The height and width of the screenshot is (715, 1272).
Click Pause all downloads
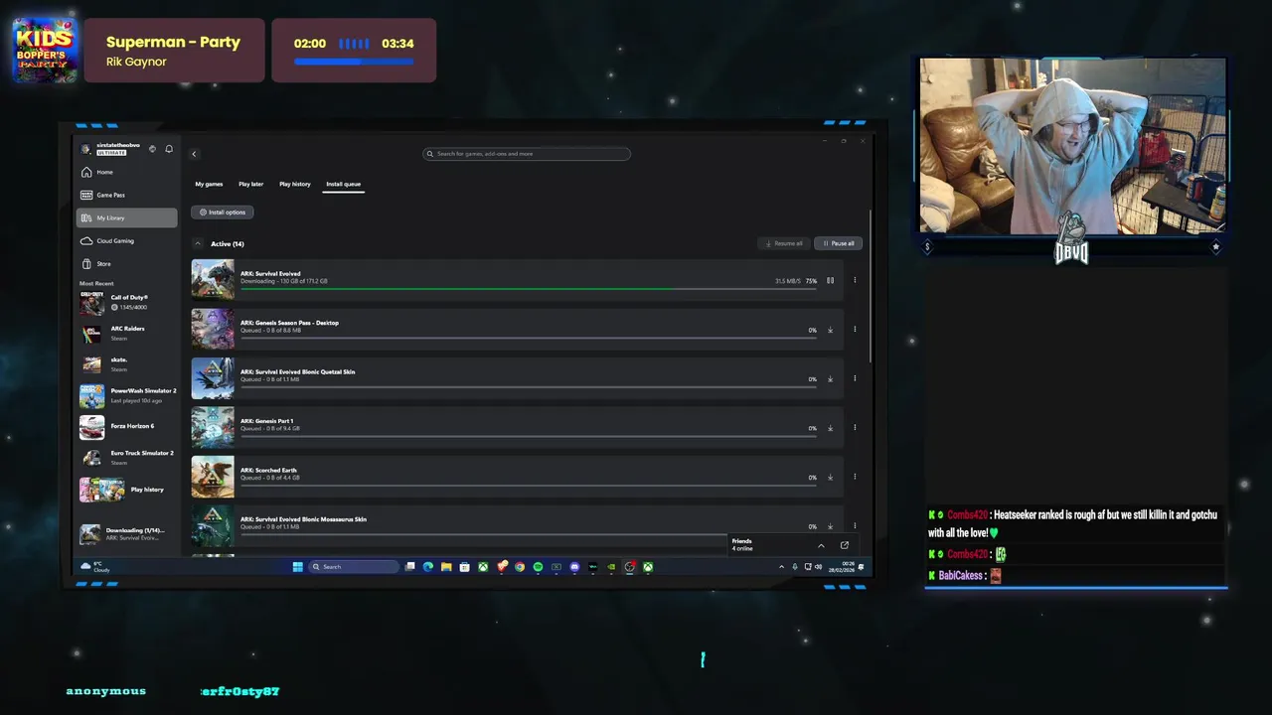[x=838, y=243]
